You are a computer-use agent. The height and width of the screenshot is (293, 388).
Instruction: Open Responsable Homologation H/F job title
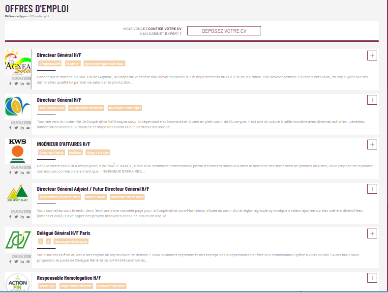click(x=69, y=278)
